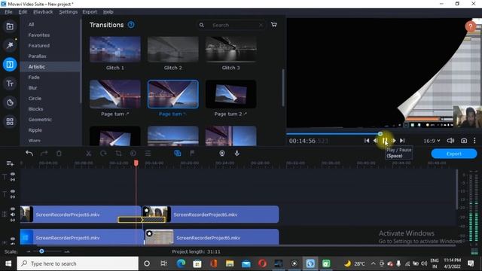Click Windows Start button on taskbar
Image resolution: width=482 pixels, height=271 pixels.
(8, 263)
